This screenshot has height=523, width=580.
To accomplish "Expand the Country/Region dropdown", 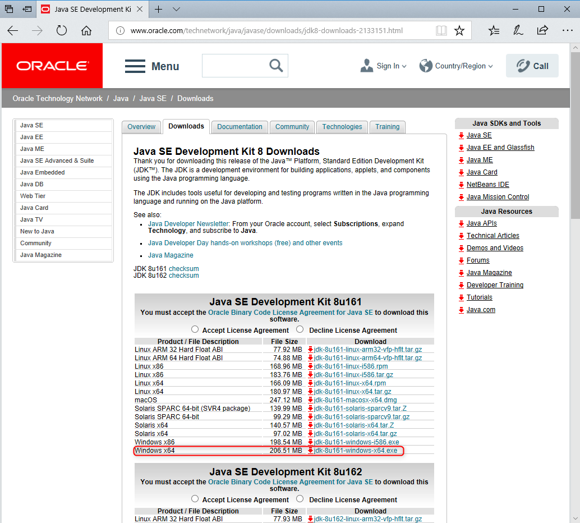I will point(457,66).
